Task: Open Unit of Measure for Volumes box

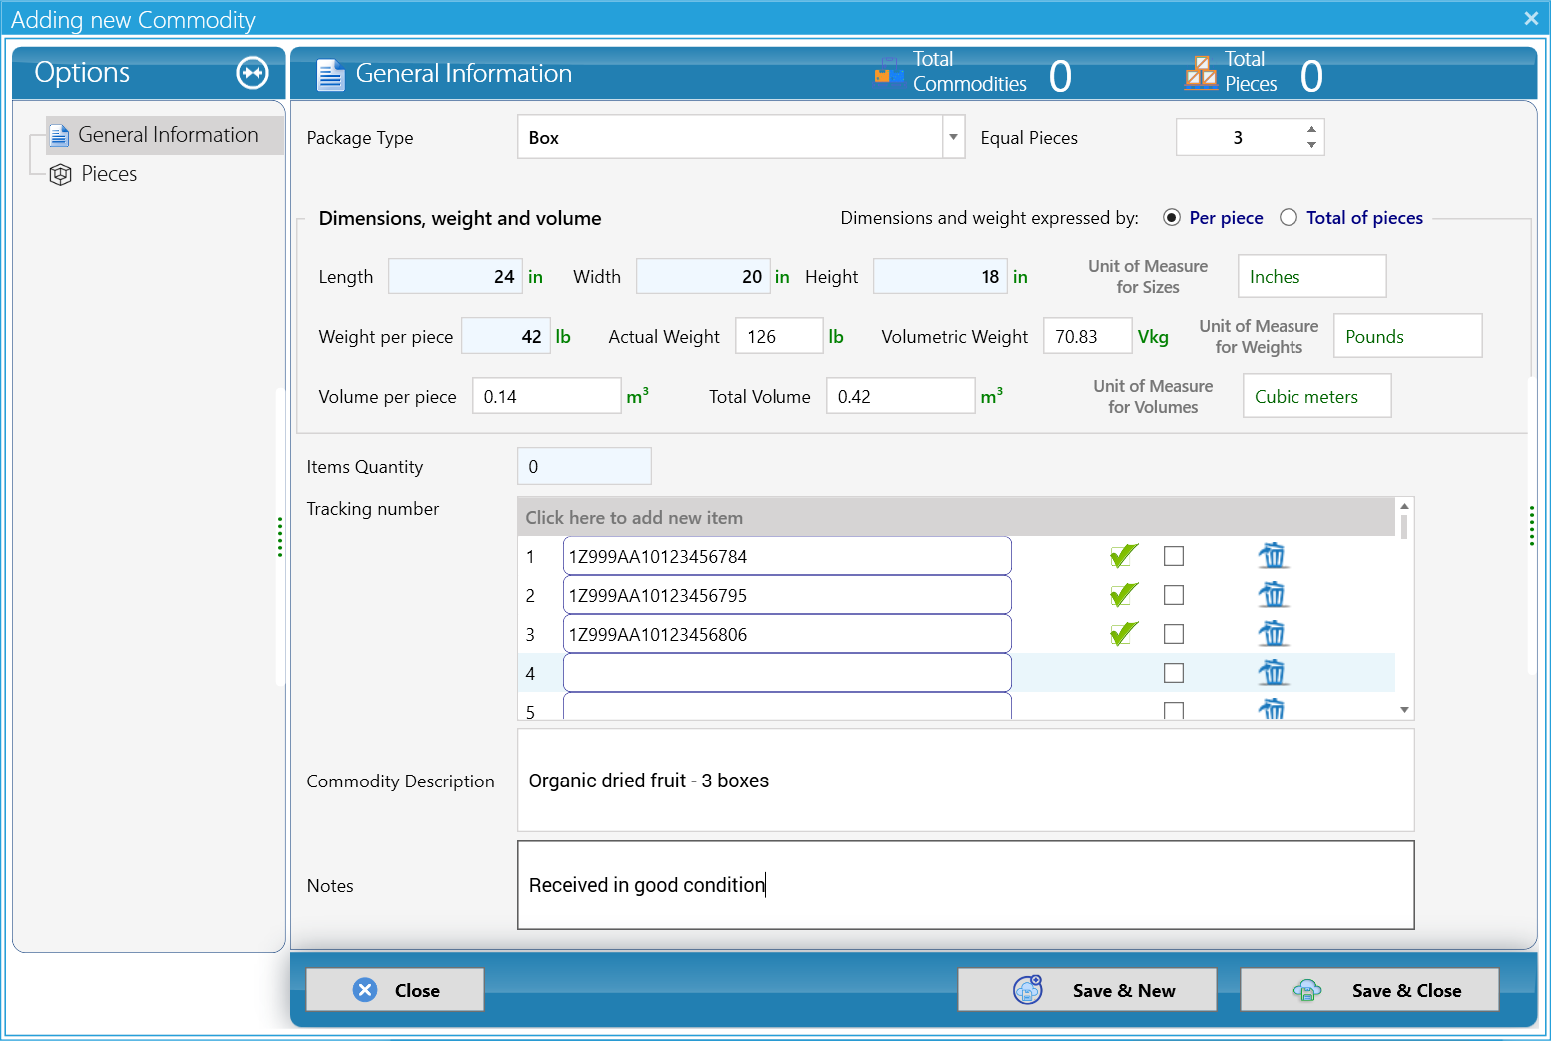Action: point(1317,396)
